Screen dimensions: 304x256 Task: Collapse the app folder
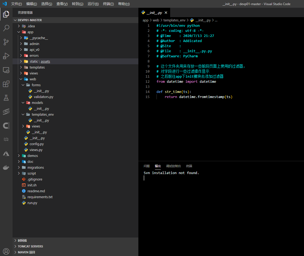[30, 32]
